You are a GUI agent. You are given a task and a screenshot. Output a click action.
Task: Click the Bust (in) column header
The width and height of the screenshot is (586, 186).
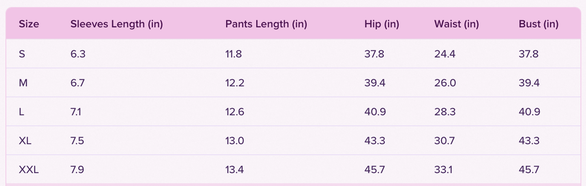539,24
